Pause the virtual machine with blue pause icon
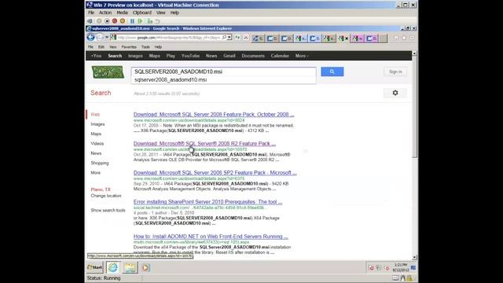Image resolution: width=503 pixels, height=283 pixels. tap(132, 21)
